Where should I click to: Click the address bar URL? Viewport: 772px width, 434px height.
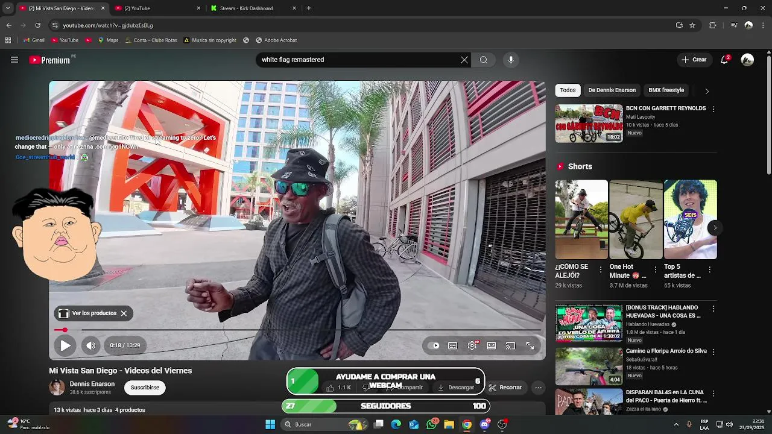coord(108,25)
